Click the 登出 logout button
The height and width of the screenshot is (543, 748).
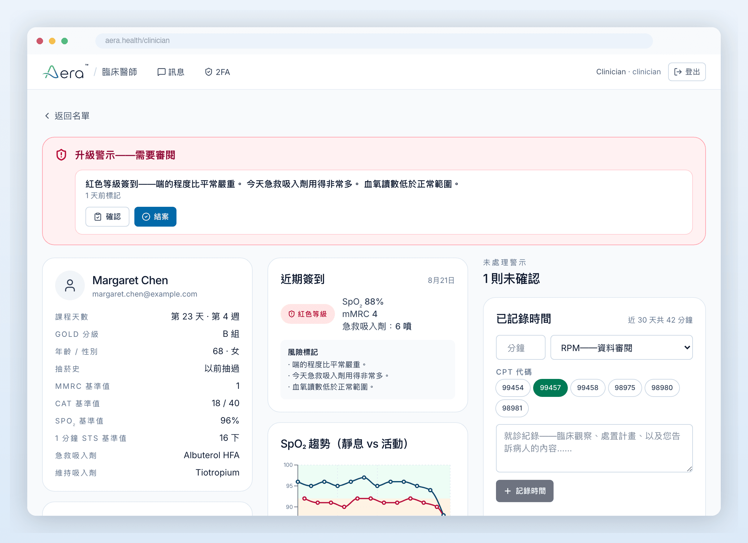coord(687,72)
